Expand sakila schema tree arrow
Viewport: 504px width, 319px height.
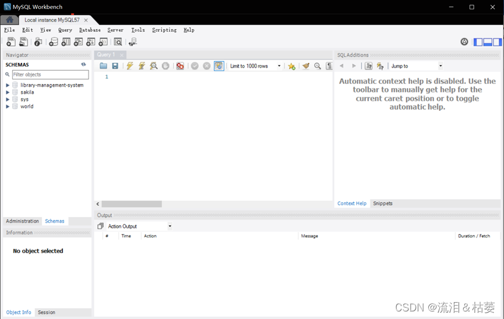point(8,92)
